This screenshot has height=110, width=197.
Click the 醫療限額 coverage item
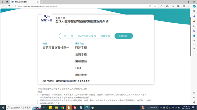pyautogui.click(x=81, y=61)
